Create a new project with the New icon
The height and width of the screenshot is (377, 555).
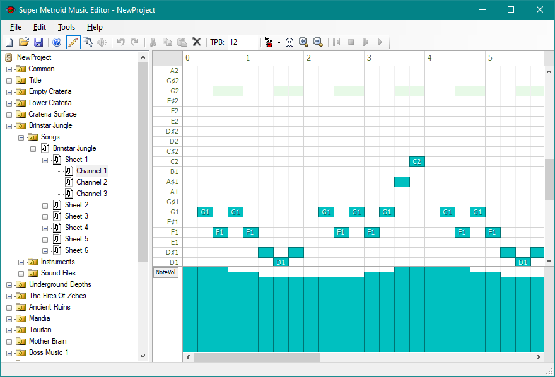pos(9,42)
